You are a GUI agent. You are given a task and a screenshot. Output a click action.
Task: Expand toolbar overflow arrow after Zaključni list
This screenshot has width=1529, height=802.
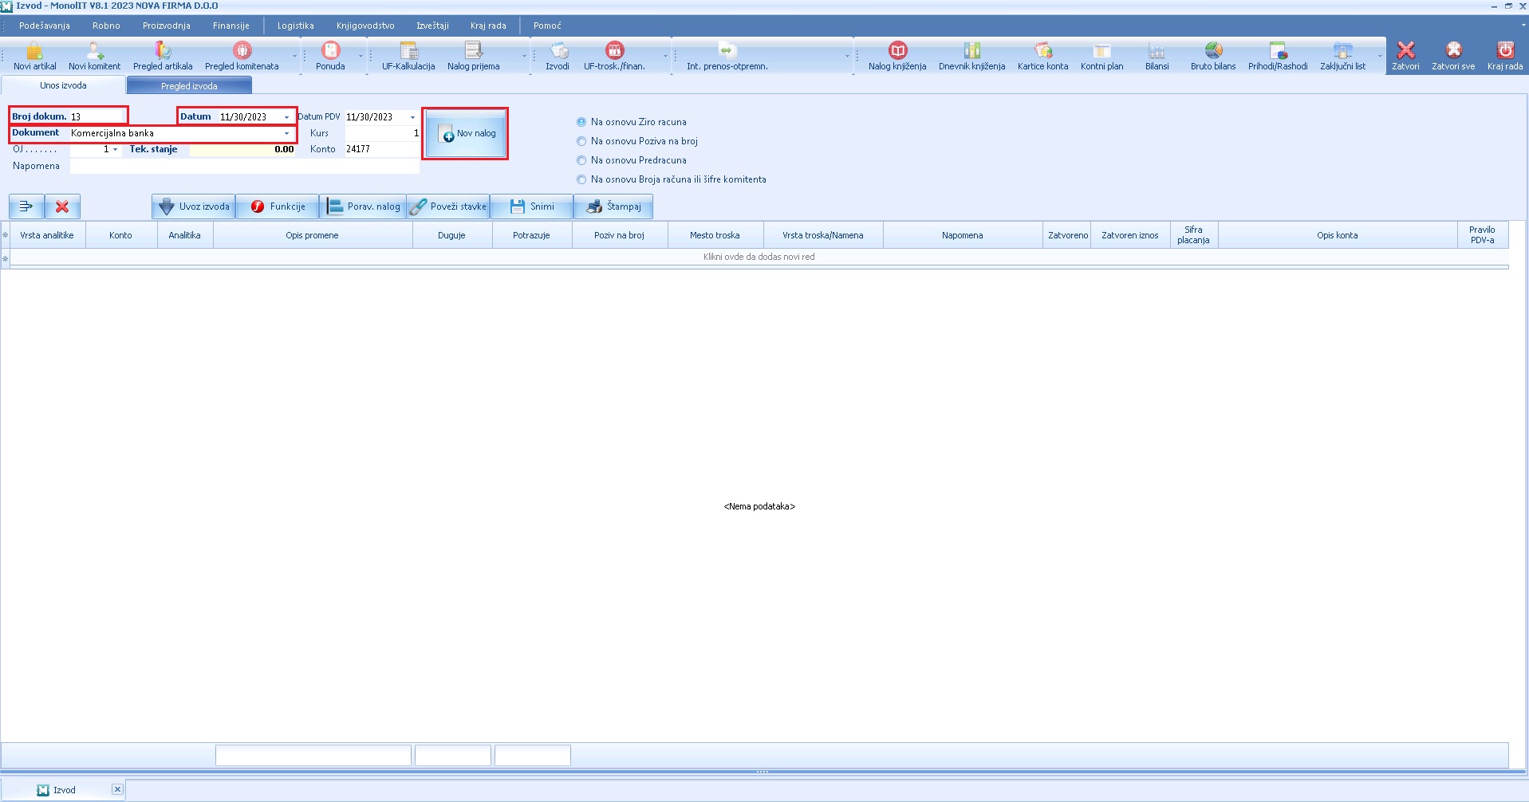tap(1380, 56)
